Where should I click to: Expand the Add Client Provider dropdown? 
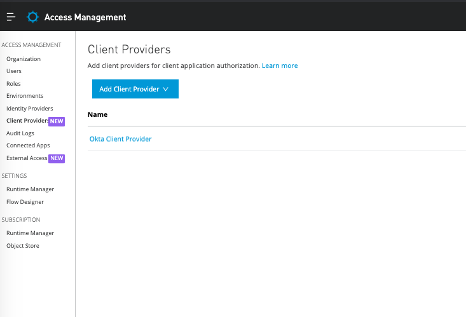click(135, 89)
